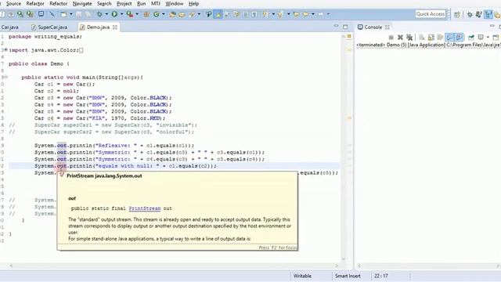
Task: Open the Navigate menu
Action: click(x=82, y=4)
